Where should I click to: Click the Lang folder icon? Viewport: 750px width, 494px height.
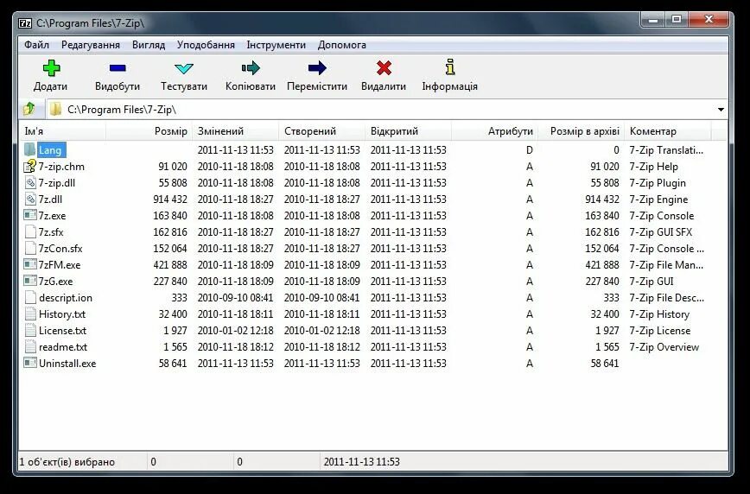[30, 149]
